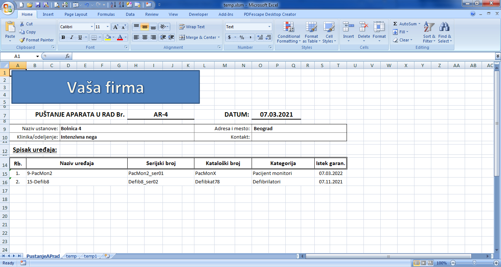Decrease indent in Alignment group
The width and height of the screenshot is (501, 267).
[x=162, y=37]
